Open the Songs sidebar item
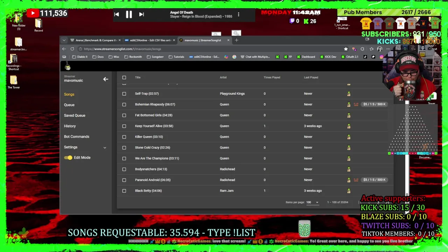The image size is (448, 252). coord(69,94)
